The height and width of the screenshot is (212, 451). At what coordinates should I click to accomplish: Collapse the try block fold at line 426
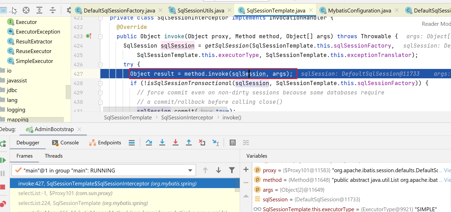pyautogui.click(x=100, y=65)
